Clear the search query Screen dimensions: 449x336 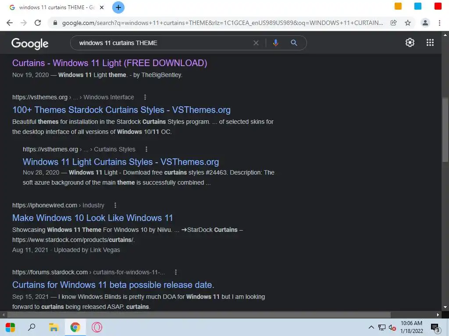[256, 43]
